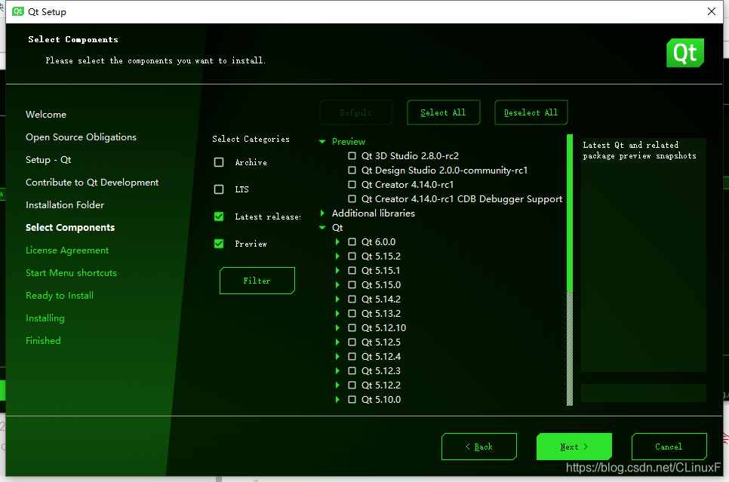Tick the Qt 5.10.0 checkbox
The height and width of the screenshot is (482, 729).
click(x=352, y=400)
